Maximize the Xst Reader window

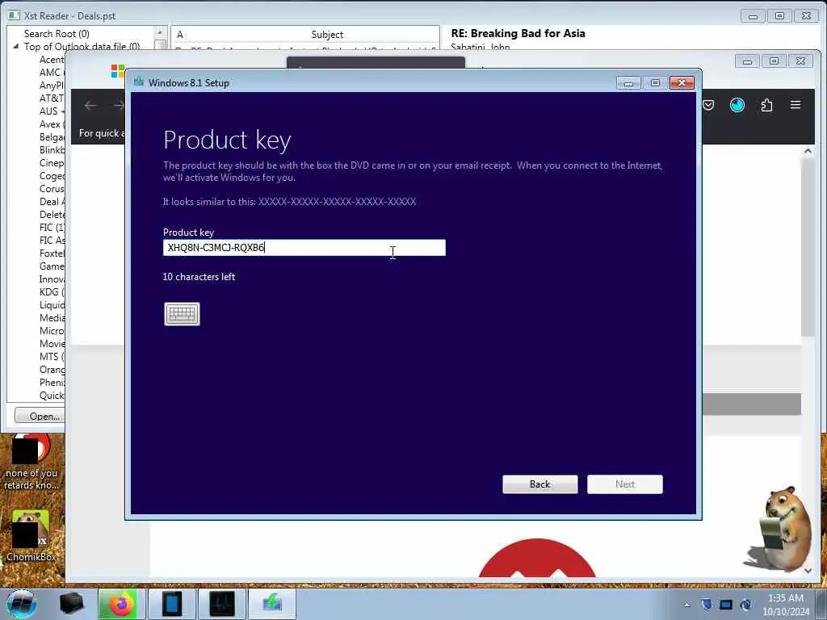tap(779, 16)
